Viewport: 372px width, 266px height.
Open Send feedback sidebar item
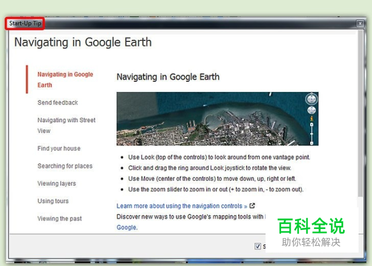click(x=58, y=103)
